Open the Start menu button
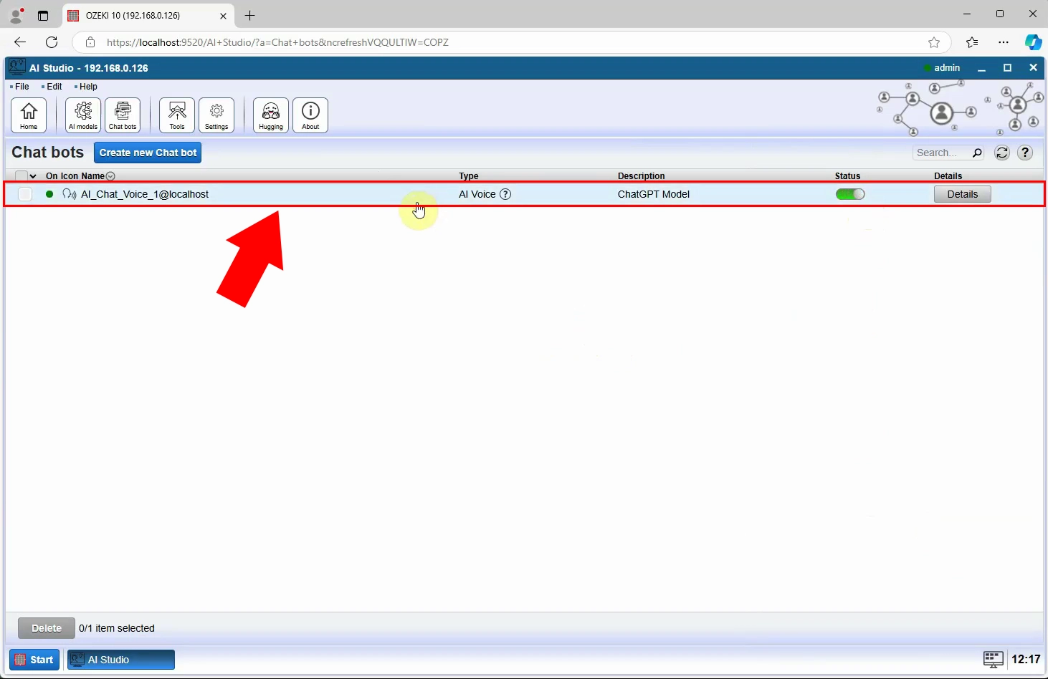 click(x=34, y=660)
